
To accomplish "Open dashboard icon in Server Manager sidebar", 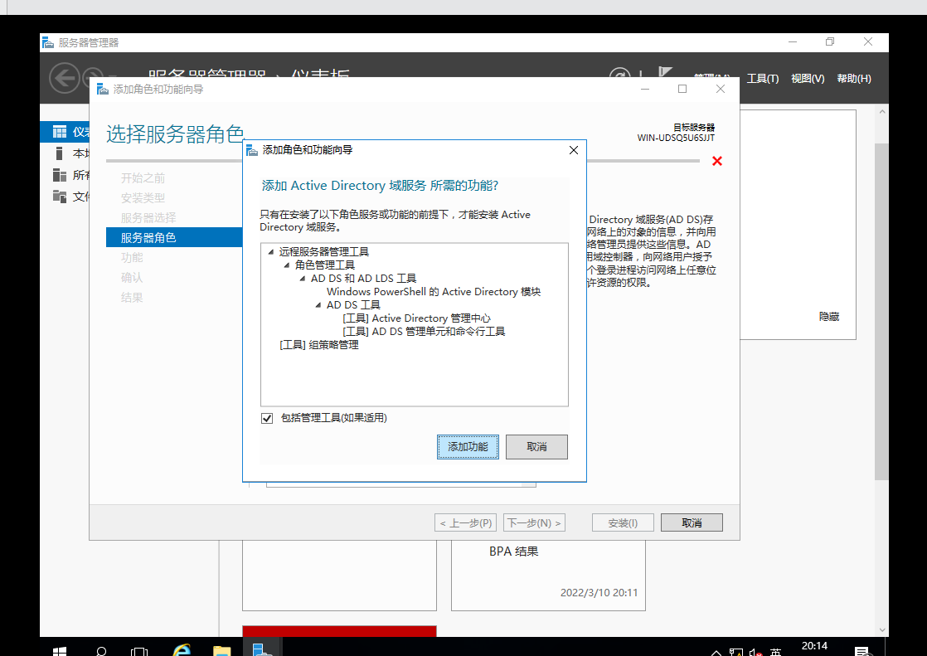I will 60,131.
